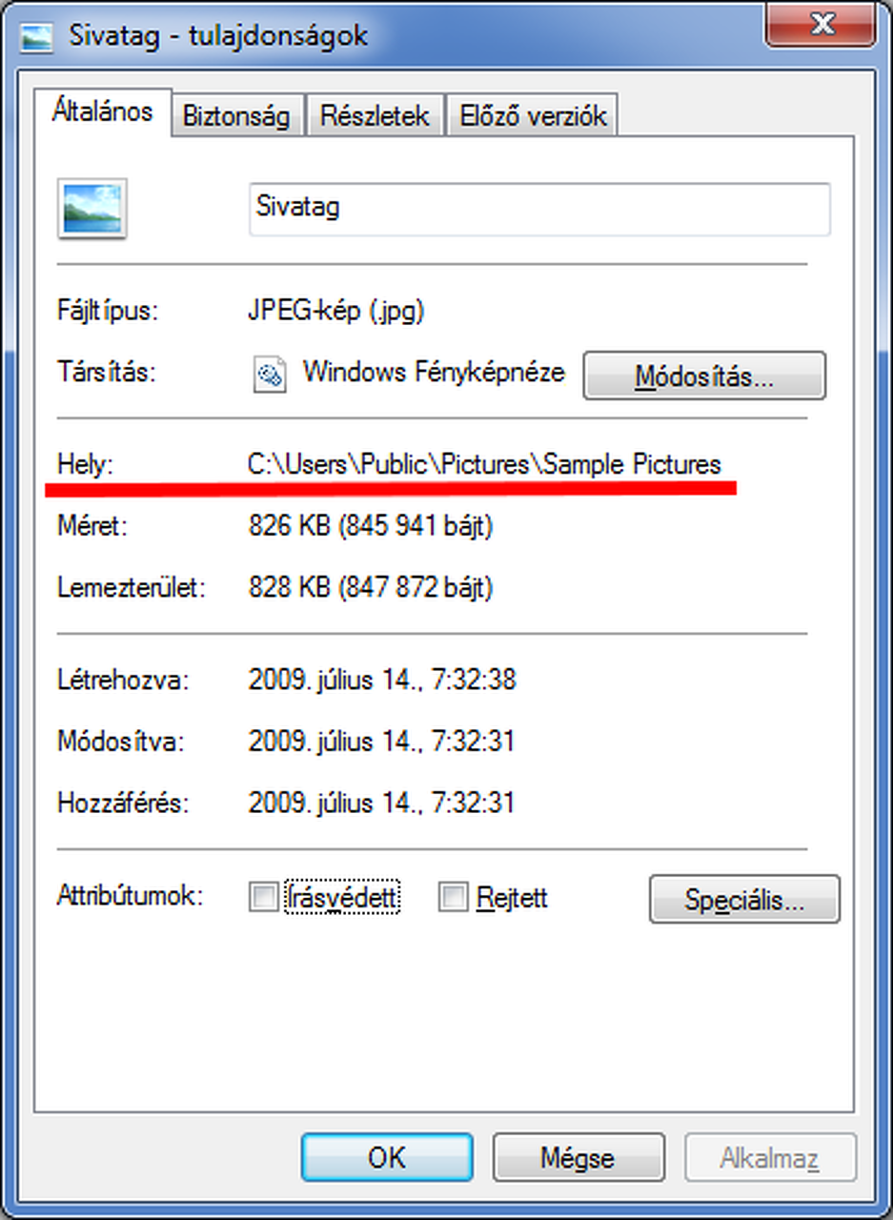Screen dimensions: 893x1220
Task: Click the title bar picture icon
Action: click(36, 36)
